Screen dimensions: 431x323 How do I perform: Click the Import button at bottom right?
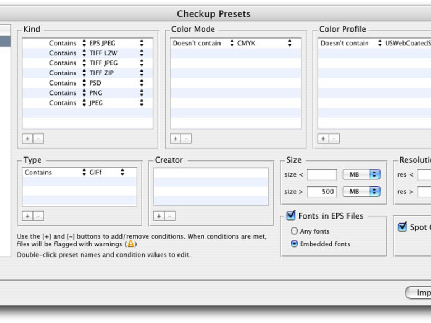(420, 293)
